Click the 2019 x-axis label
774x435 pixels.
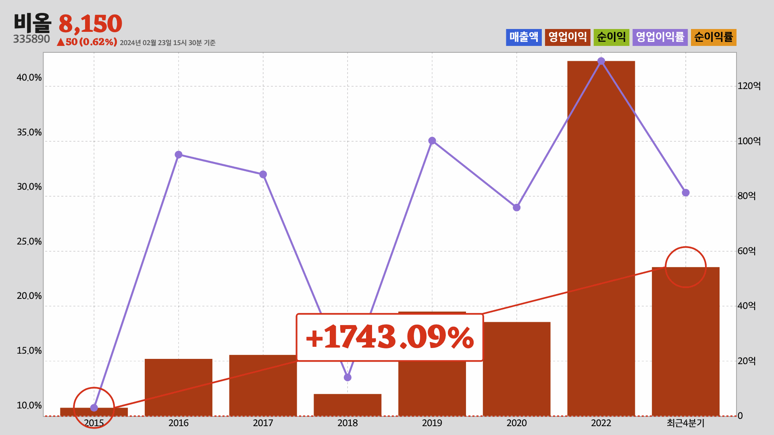pyautogui.click(x=432, y=423)
